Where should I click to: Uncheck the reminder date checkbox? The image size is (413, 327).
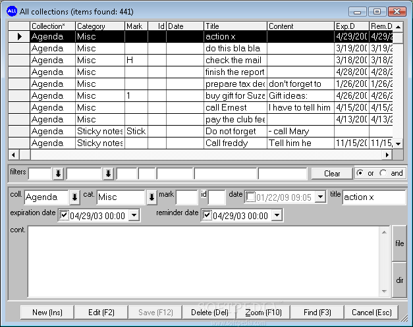tap(207, 215)
